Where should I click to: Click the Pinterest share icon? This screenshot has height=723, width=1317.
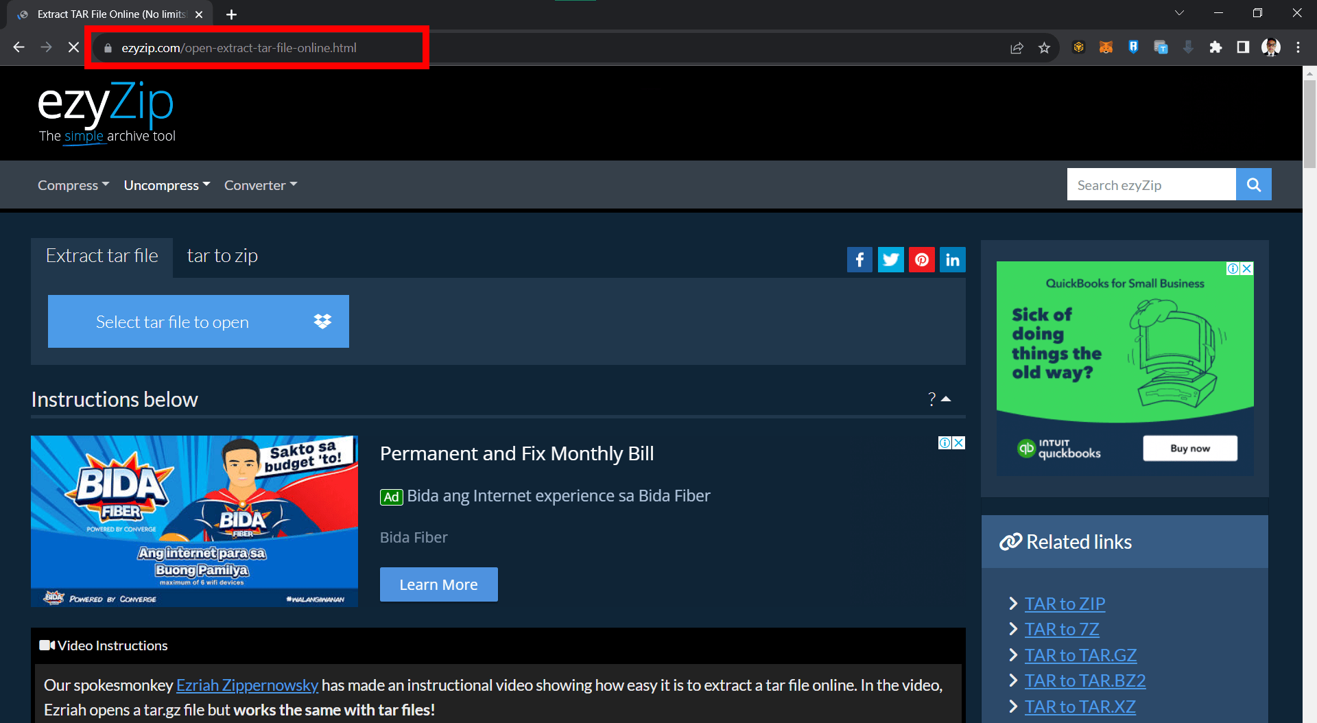[x=921, y=259]
